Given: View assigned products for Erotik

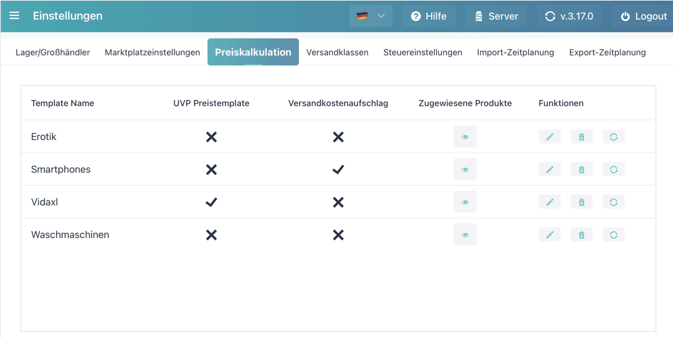Looking at the screenshot, I should (x=465, y=137).
